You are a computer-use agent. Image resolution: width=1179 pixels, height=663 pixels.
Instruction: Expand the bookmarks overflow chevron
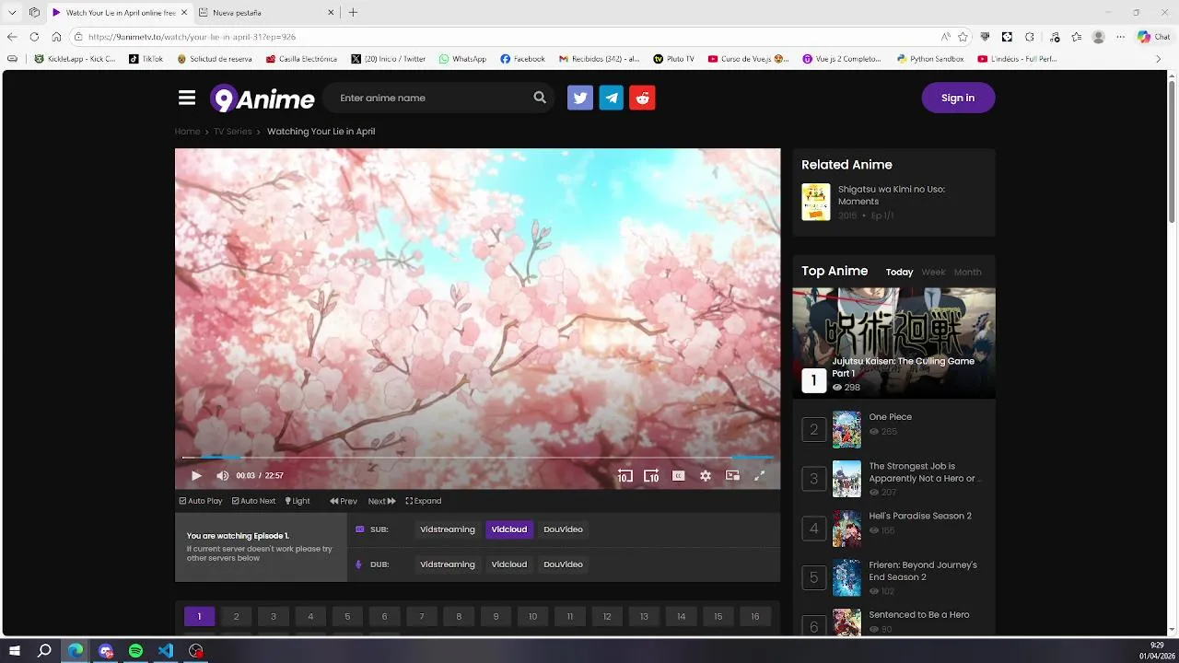(x=1159, y=59)
